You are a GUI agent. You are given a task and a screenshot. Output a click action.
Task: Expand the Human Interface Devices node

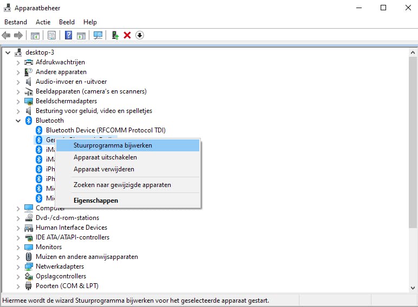18,228
